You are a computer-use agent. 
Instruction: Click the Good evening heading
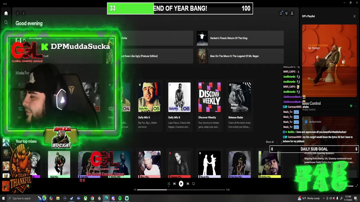click(x=29, y=24)
